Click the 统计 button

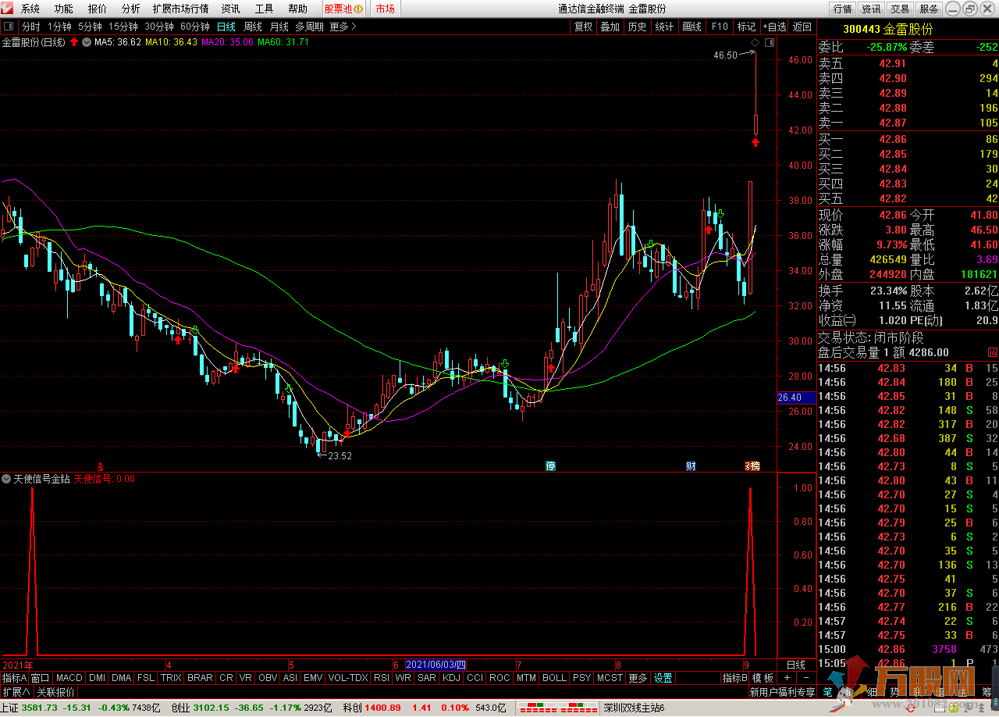tap(665, 27)
